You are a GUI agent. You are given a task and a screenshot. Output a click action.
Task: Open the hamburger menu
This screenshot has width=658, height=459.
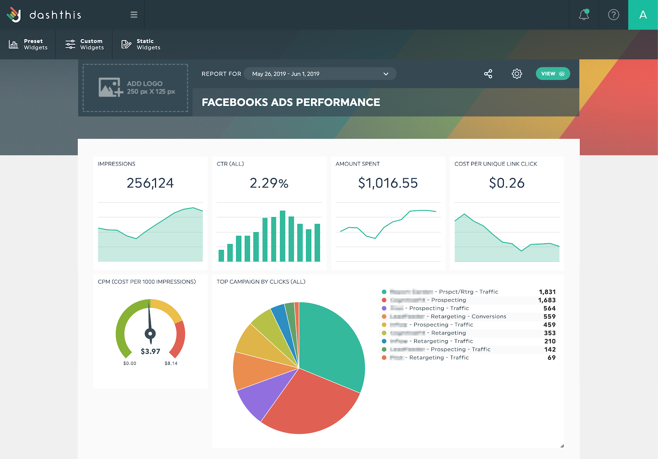[134, 15]
